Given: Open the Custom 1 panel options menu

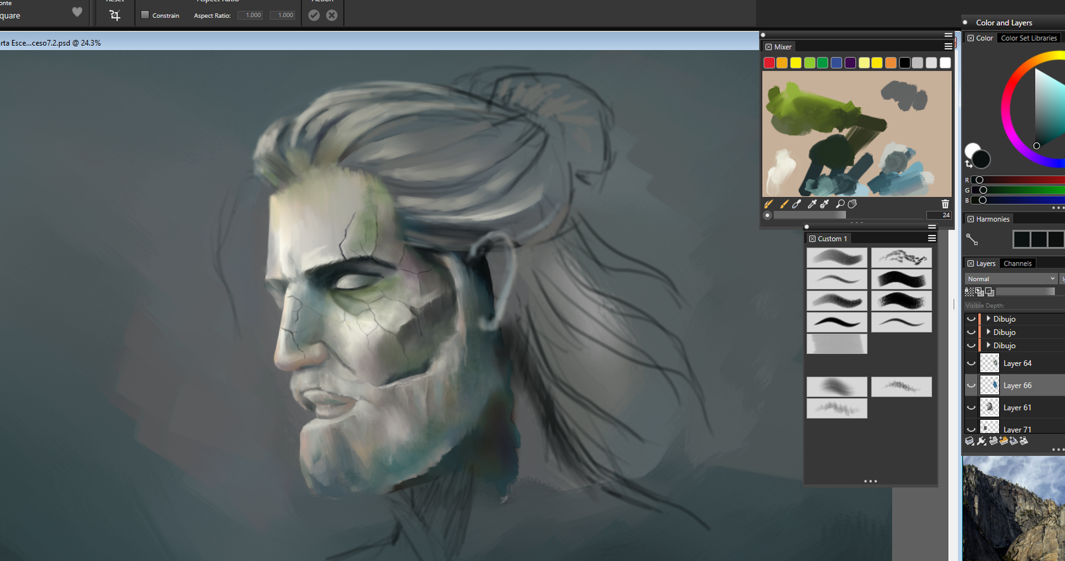Looking at the screenshot, I should (x=932, y=238).
